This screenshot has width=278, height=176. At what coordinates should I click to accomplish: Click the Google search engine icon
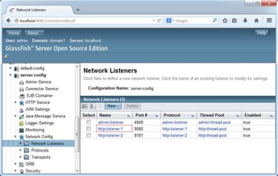coord(169,20)
